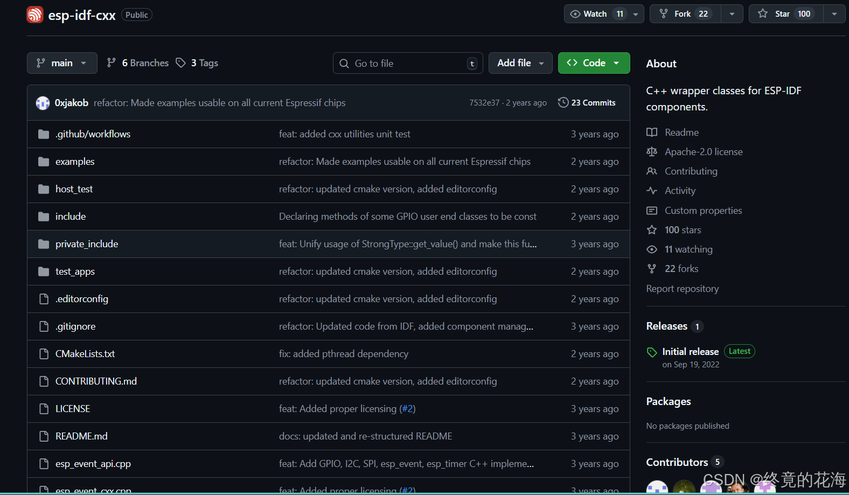Click the eye icon beside 11 watching
This screenshot has height=495, width=849.
coord(652,249)
